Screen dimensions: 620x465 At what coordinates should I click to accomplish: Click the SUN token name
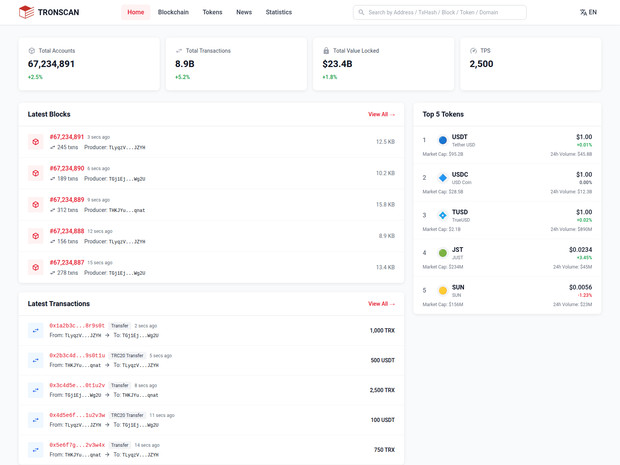458,288
